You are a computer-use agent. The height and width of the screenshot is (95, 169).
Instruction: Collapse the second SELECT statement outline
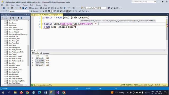[x=43, y=24]
